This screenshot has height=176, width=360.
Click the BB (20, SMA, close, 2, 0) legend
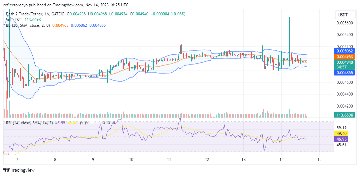[x=28, y=25]
